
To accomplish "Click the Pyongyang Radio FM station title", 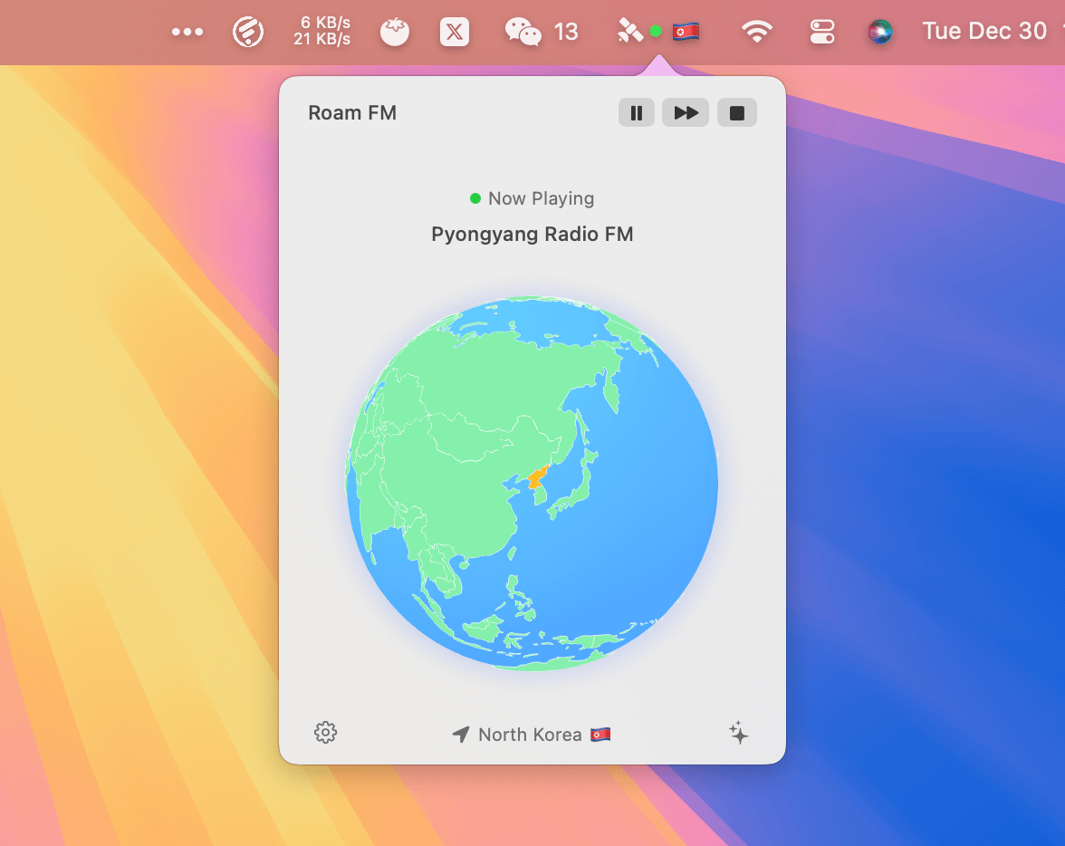I will 532,235.
